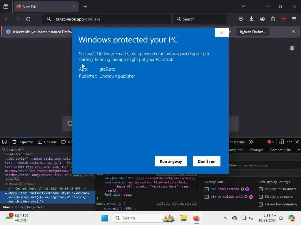The image size is (301, 225).
Task: Open devtools more options ellipsis
Action: click(x=290, y=142)
